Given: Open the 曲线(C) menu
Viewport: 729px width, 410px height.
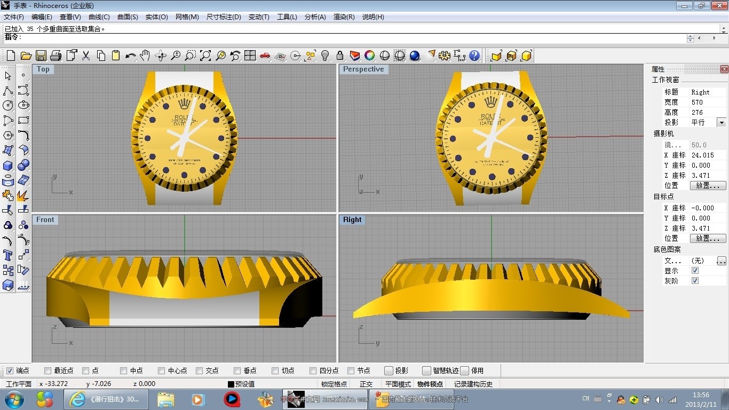Looking at the screenshot, I should 99,17.
